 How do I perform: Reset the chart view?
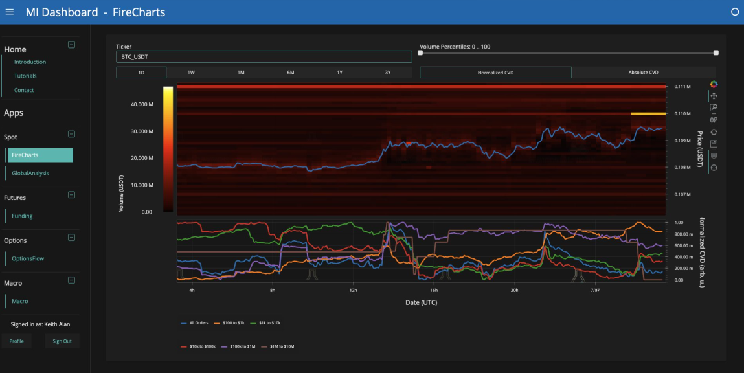click(x=714, y=132)
